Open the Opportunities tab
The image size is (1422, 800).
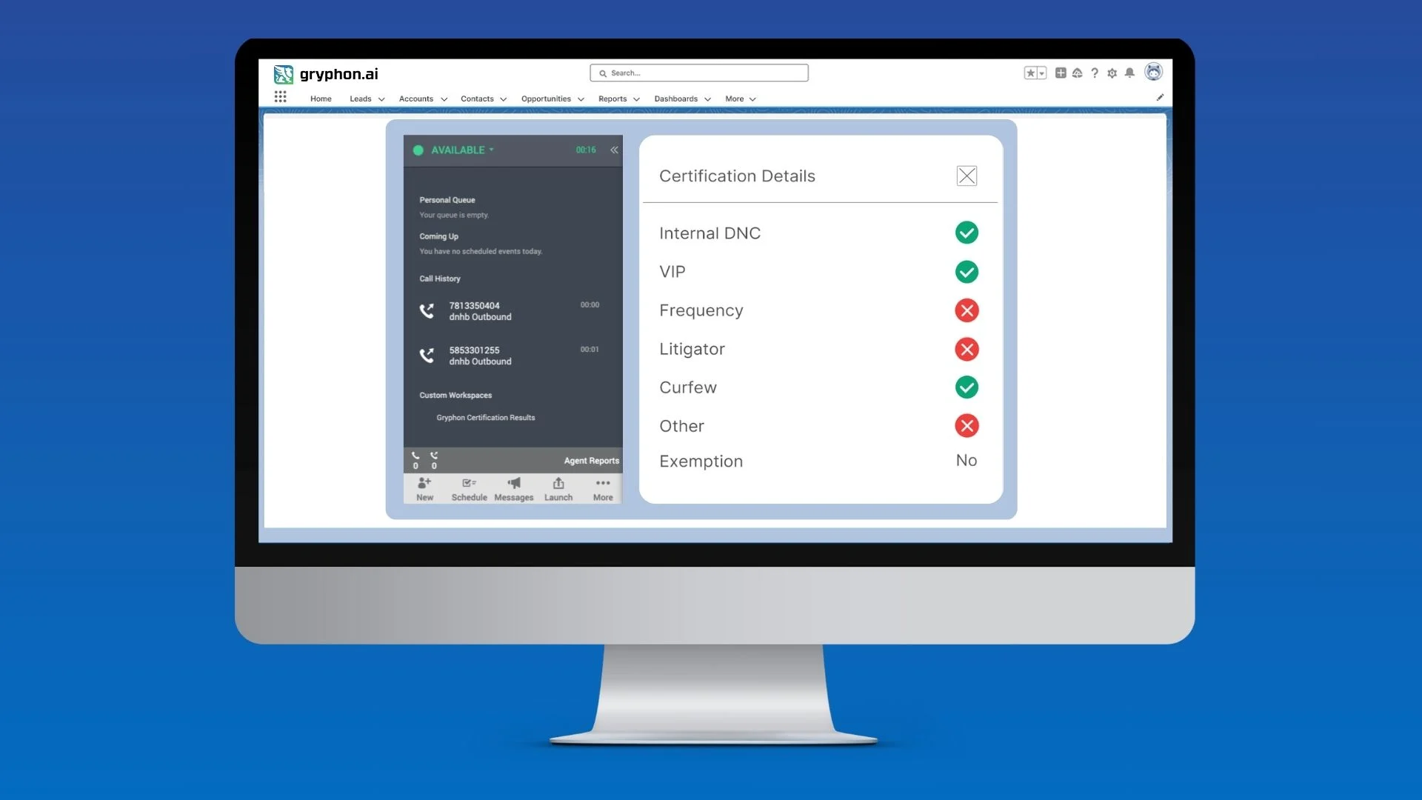[x=546, y=99]
